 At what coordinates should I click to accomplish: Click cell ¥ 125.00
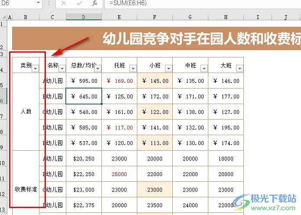(119, 96)
